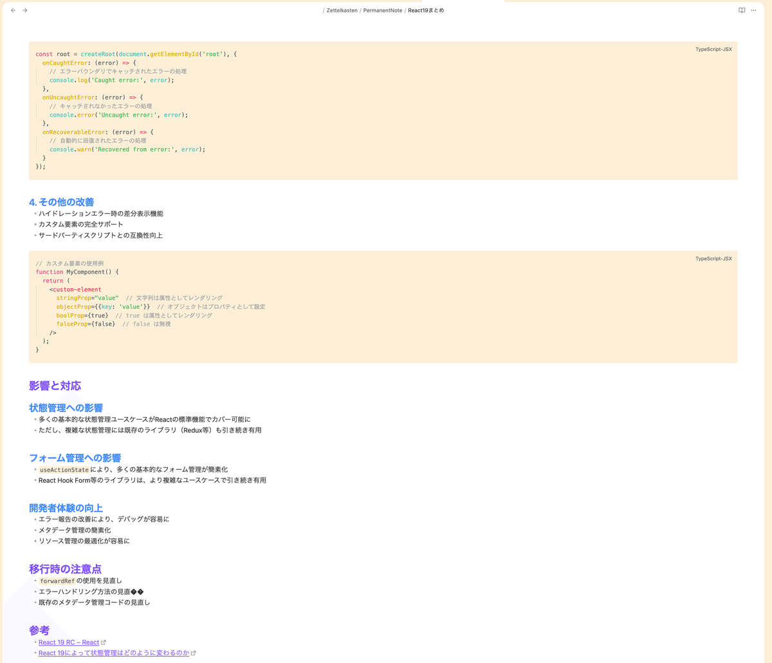Navigate forward with the right arrow icon

coord(25,10)
